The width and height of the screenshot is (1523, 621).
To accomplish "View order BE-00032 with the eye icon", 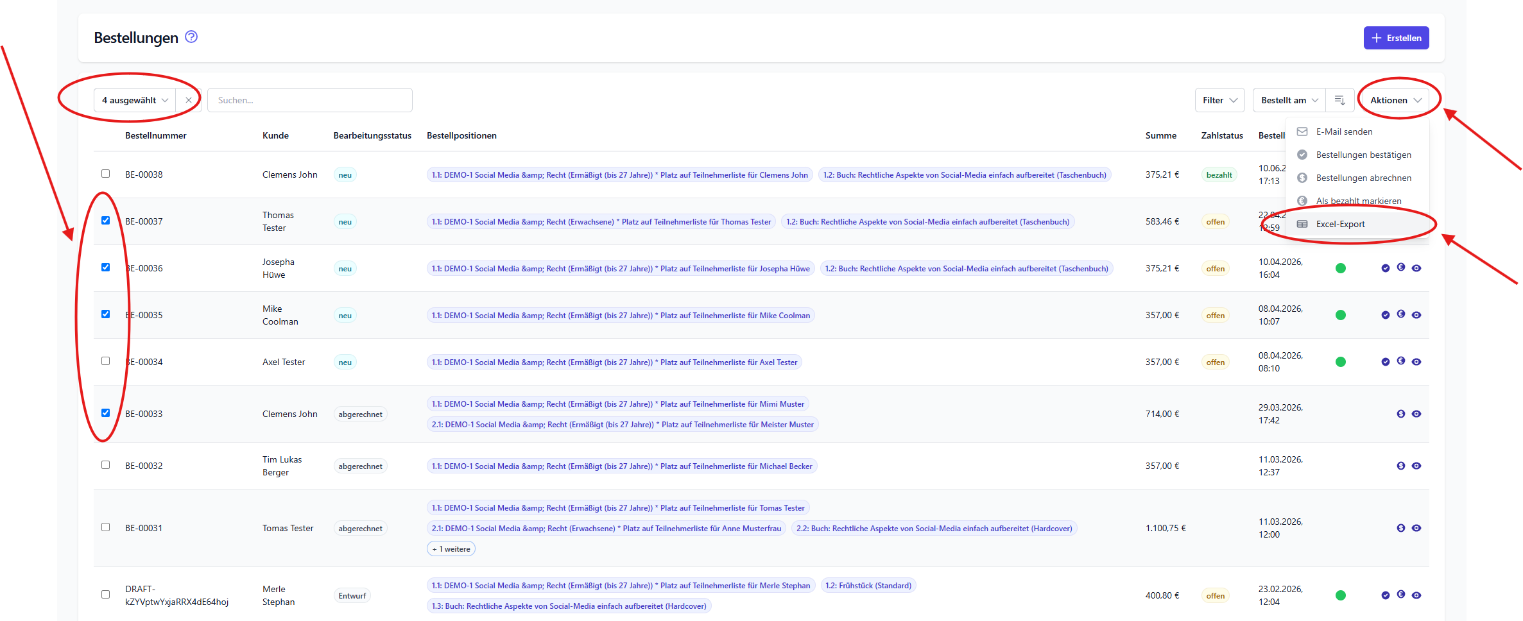I will pos(1416,466).
